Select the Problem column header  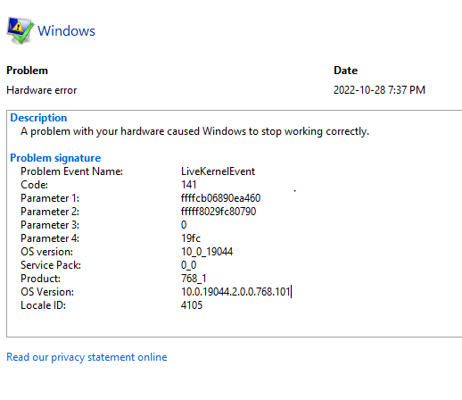click(27, 71)
